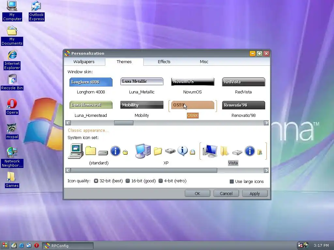
Task: Choose the OS9X window skin
Action: point(192,109)
